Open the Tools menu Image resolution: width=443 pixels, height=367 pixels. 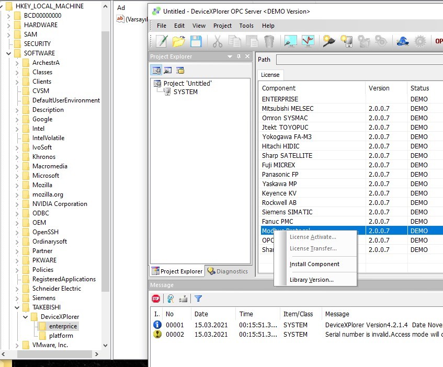246,26
